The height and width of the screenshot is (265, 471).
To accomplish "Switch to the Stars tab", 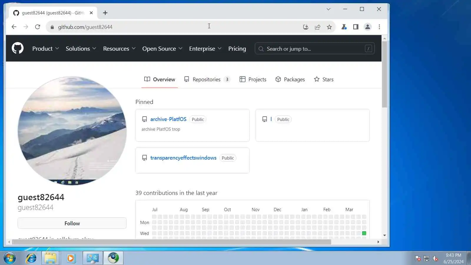I will [x=324, y=79].
